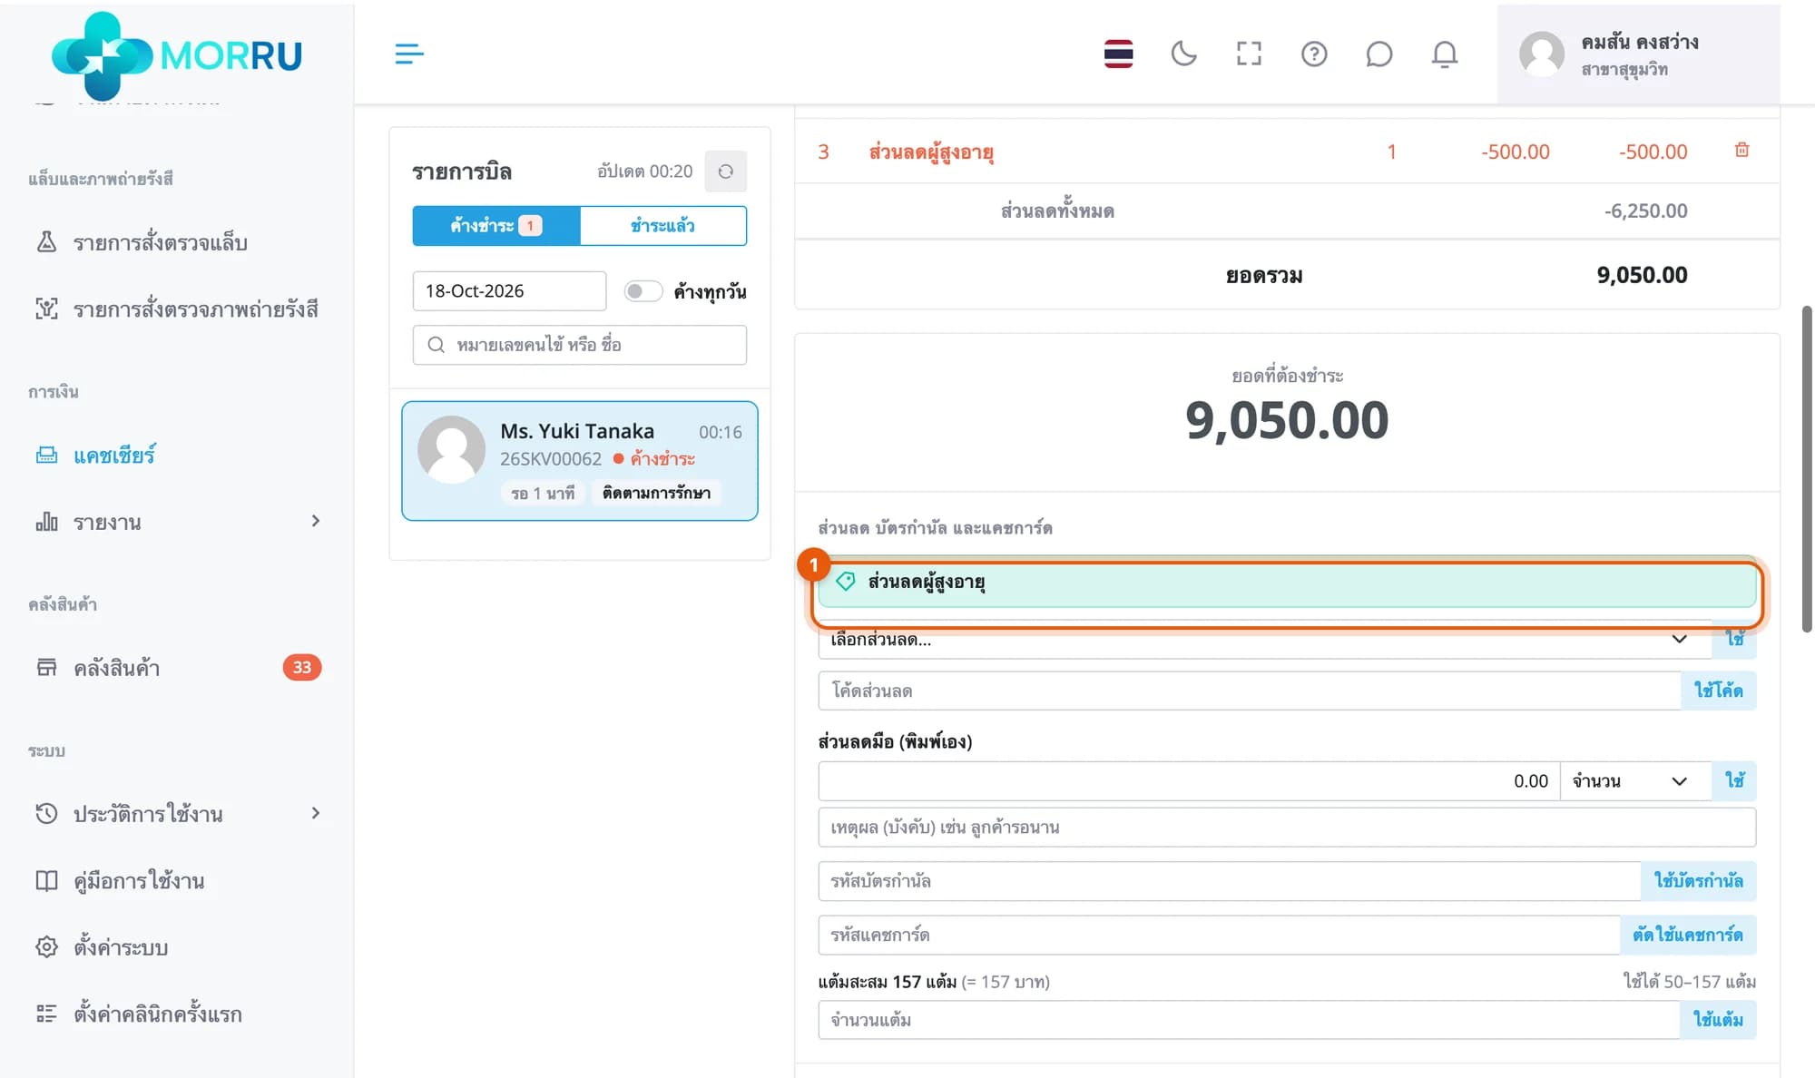
Task: Click the โค้ดส่วนลด input field
Action: pyautogui.click(x=1250, y=691)
